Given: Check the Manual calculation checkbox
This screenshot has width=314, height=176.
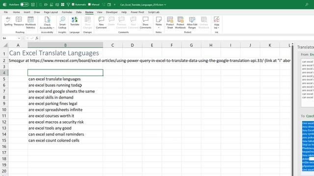Looking at the screenshot, I should pos(89,4).
